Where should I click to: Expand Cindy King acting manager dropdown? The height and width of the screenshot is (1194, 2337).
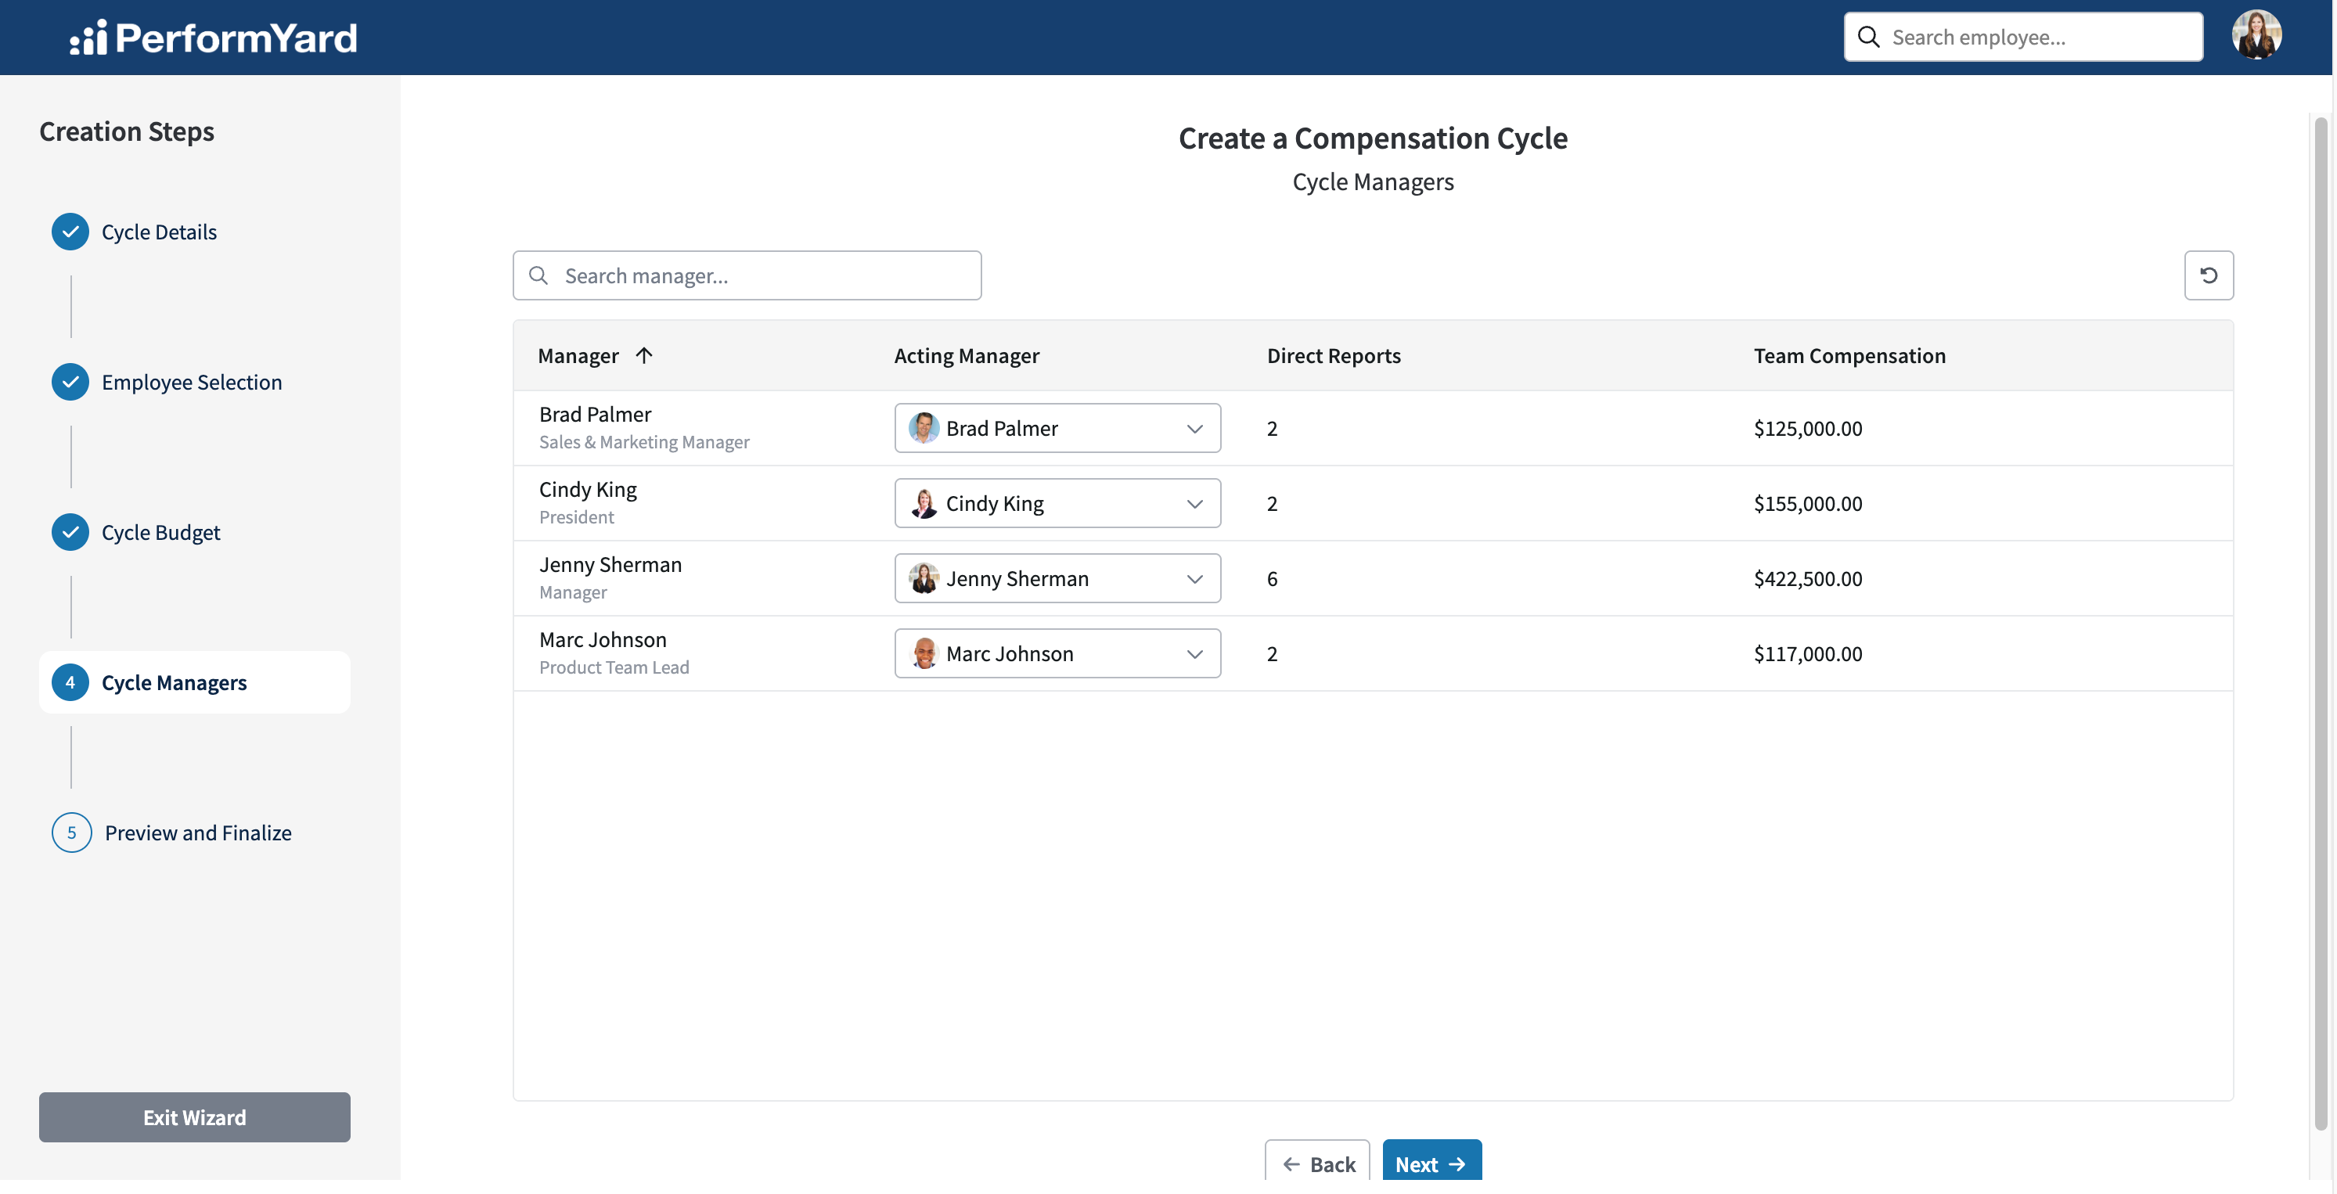(x=1057, y=504)
